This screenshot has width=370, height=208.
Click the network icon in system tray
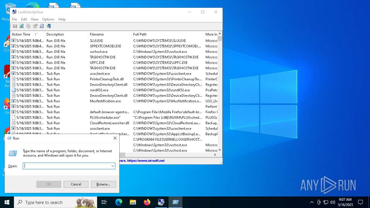326,202
